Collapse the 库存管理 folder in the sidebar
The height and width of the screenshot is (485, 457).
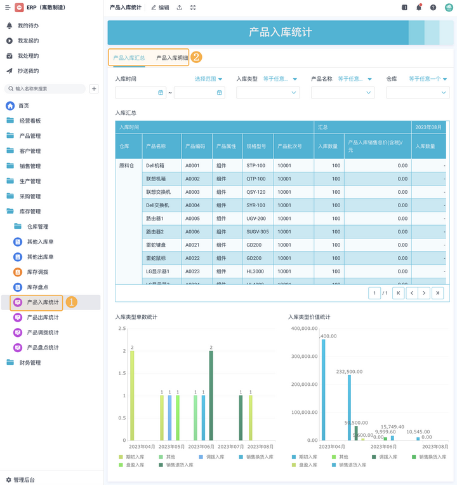click(x=29, y=212)
